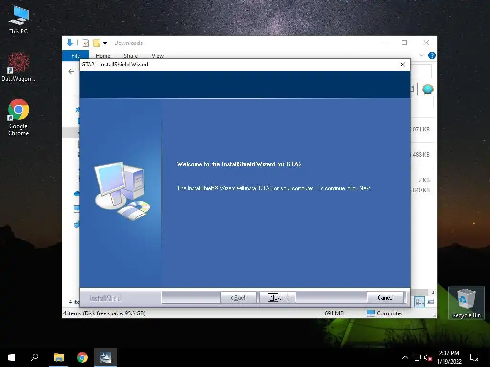The width and height of the screenshot is (490, 367).
Task: Click the blue down arrow Downloads icon
Action: pyautogui.click(x=70, y=43)
